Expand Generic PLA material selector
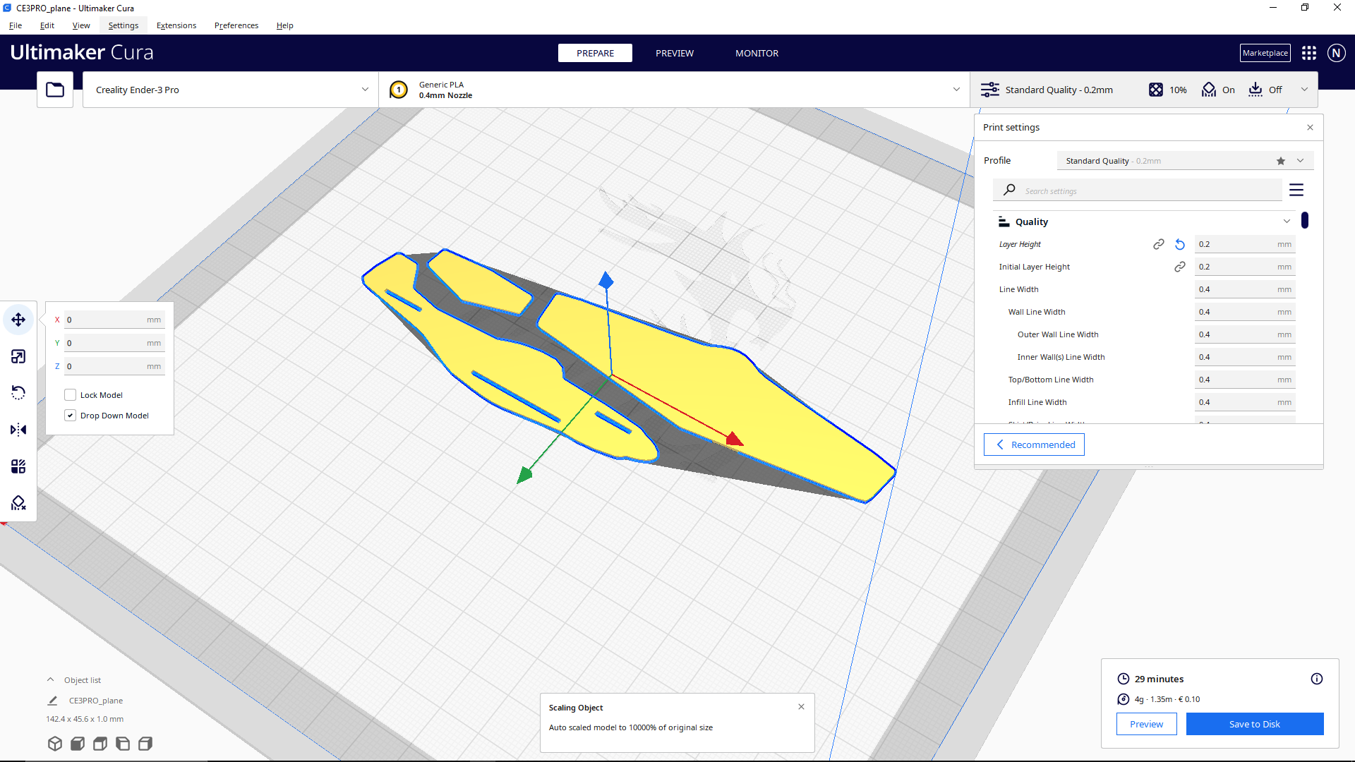The height and width of the screenshot is (762, 1355). pos(674,90)
